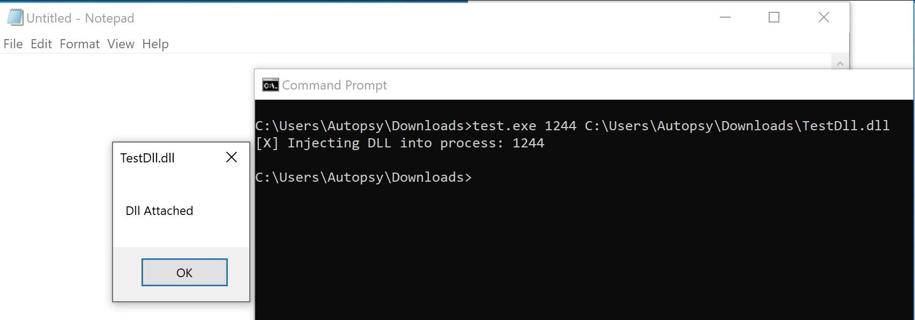This screenshot has width=915, height=320.
Task: Click the Command Prompt window title
Action: (334, 85)
